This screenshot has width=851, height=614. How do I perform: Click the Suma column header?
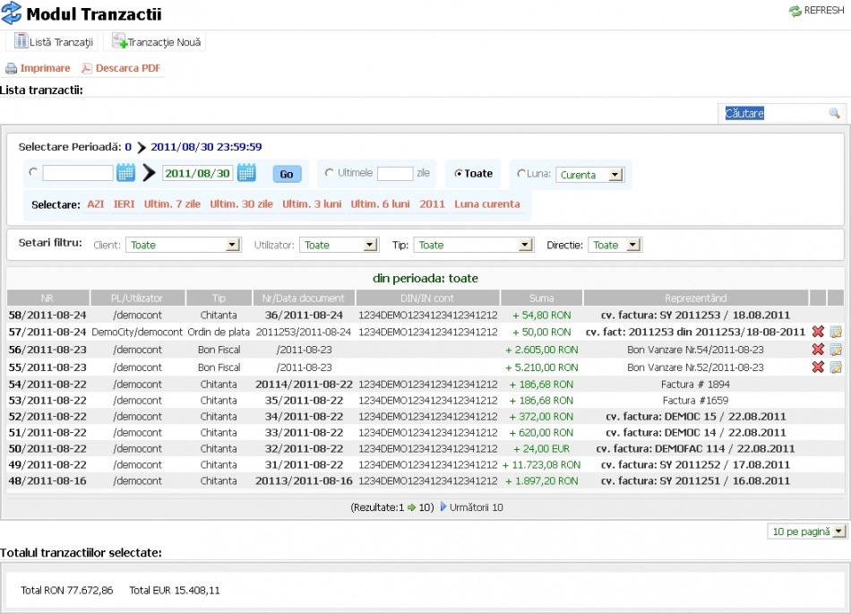coord(542,298)
